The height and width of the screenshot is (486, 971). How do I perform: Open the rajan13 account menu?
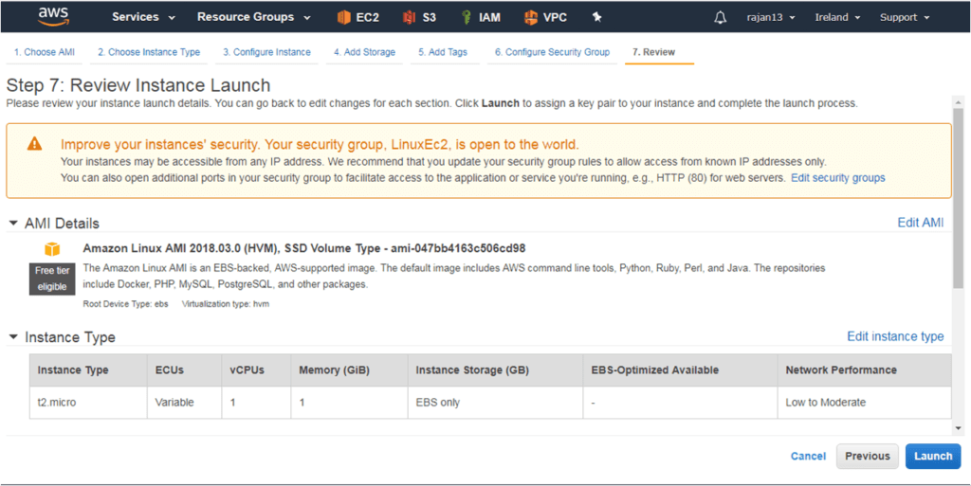(771, 17)
